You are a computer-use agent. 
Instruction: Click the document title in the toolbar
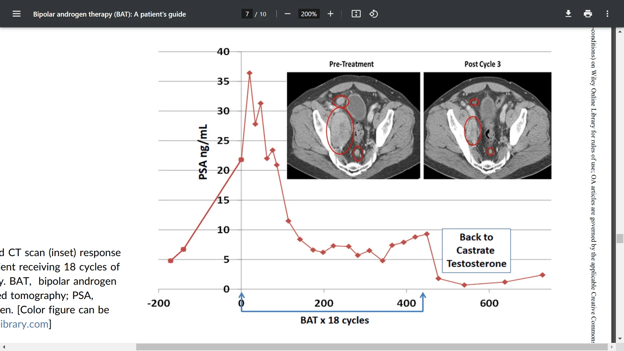point(110,14)
